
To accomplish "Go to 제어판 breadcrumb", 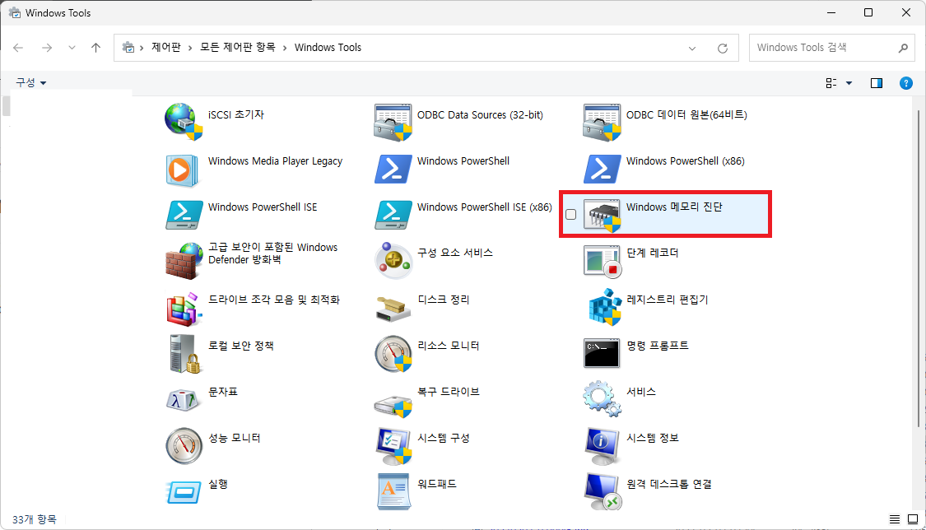I will click(x=166, y=47).
